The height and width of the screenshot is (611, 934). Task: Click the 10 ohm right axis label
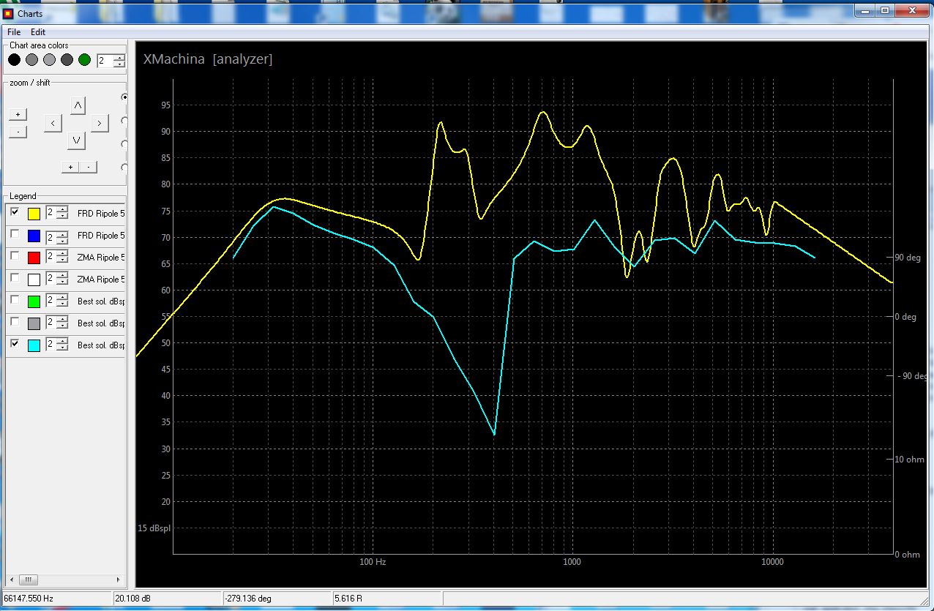(x=910, y=460)
